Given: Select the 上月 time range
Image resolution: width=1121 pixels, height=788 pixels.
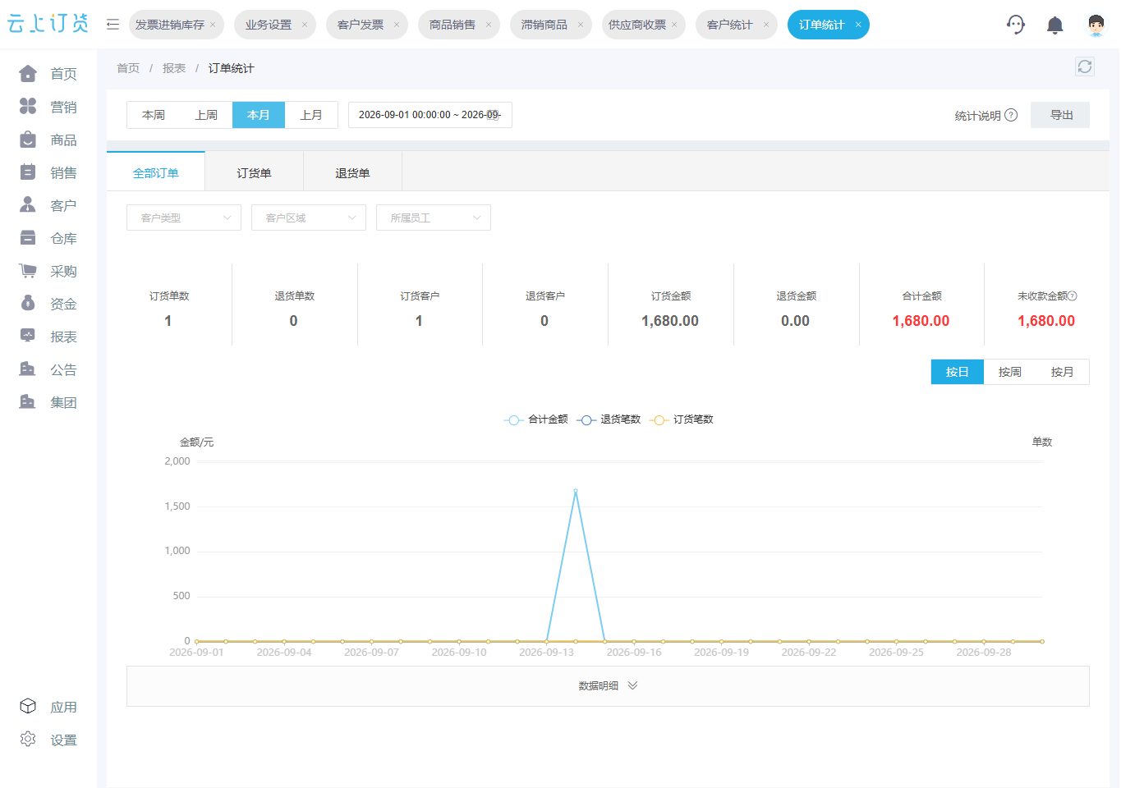Looking at the screenshot, I should pos(311,115).
